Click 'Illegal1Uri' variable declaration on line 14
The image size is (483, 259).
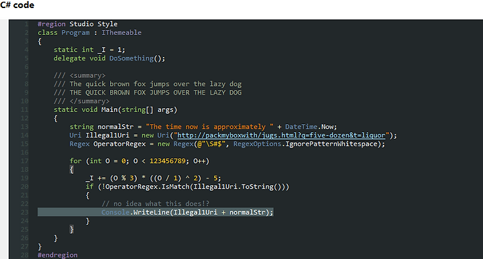[107, 136]
